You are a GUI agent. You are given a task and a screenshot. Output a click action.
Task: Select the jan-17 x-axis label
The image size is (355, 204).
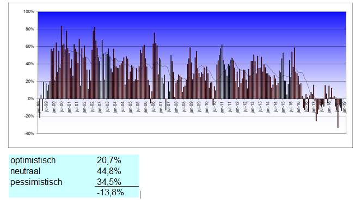(x=314, y=107)
